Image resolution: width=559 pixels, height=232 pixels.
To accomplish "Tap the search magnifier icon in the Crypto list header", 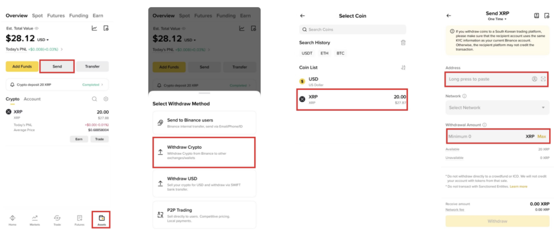I will click(x=94, y=99).
